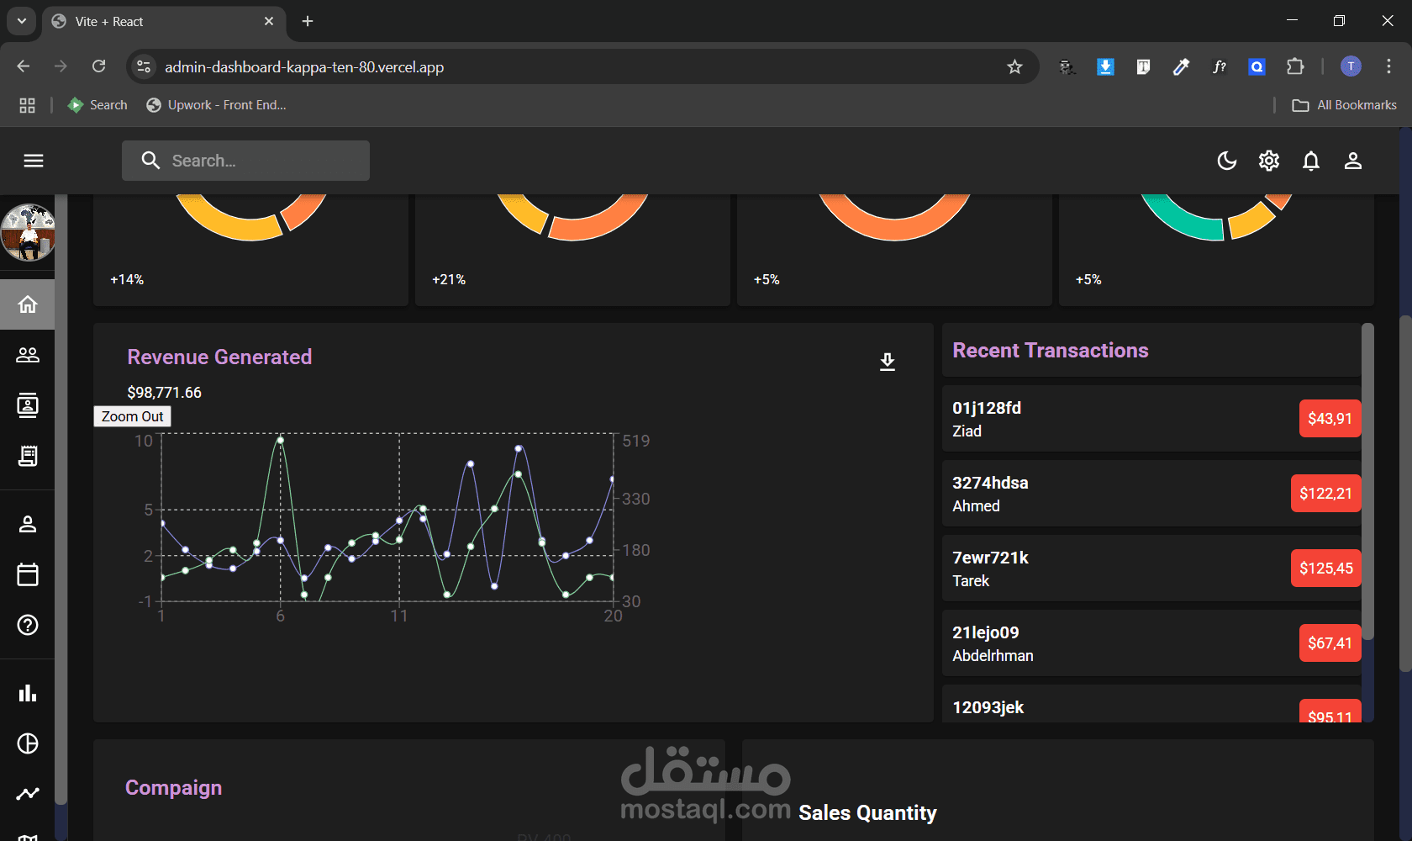Open settings gear in the app header
This screenshot has height=841, width=1412.
coord(1269,161)
